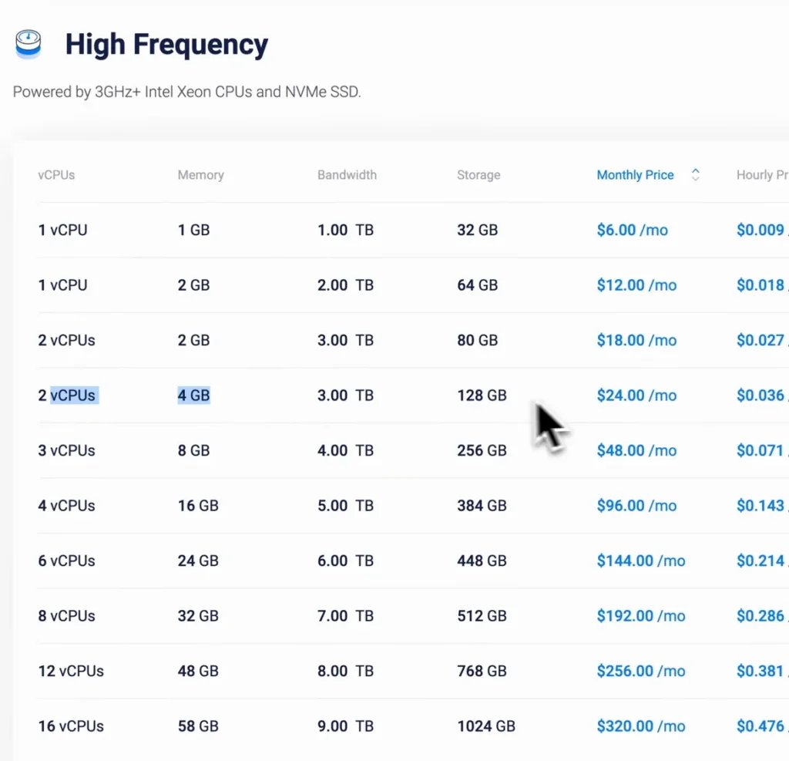This screenshot has width=789, height=761.
Task: Click the '128 GB' storage cell
Action: tap(482, 396)
